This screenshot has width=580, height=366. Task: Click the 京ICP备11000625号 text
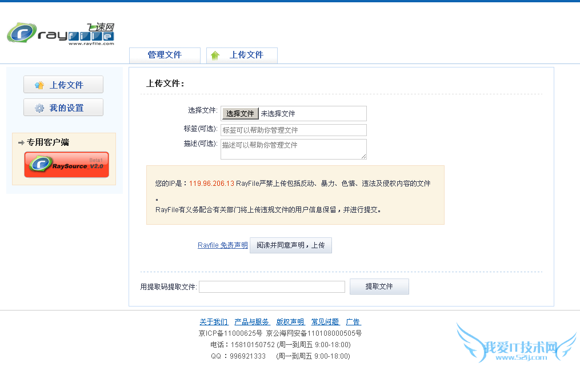pyautogui.click(x=230, y=333)
